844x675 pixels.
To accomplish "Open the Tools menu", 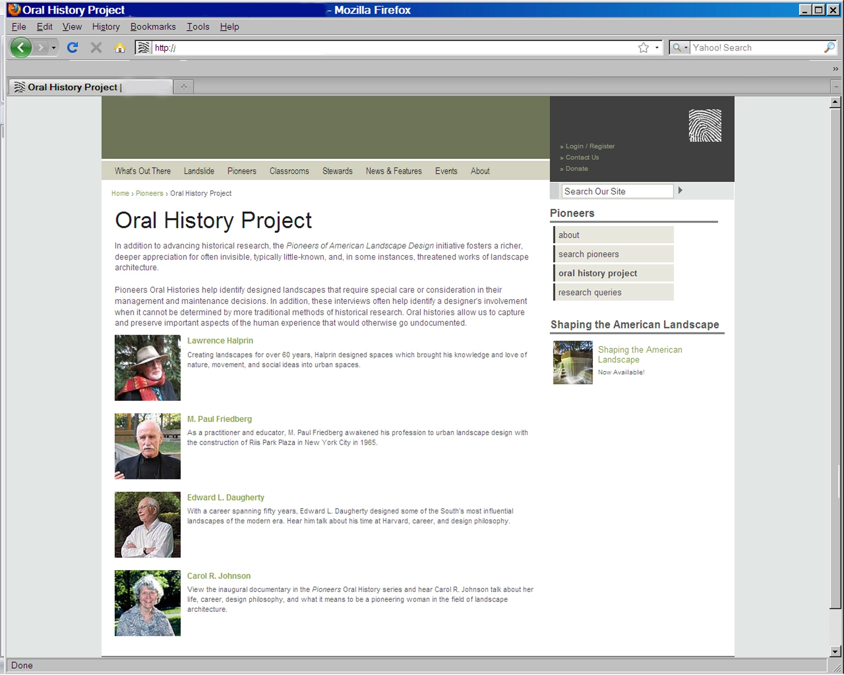I will pos(198,27).
